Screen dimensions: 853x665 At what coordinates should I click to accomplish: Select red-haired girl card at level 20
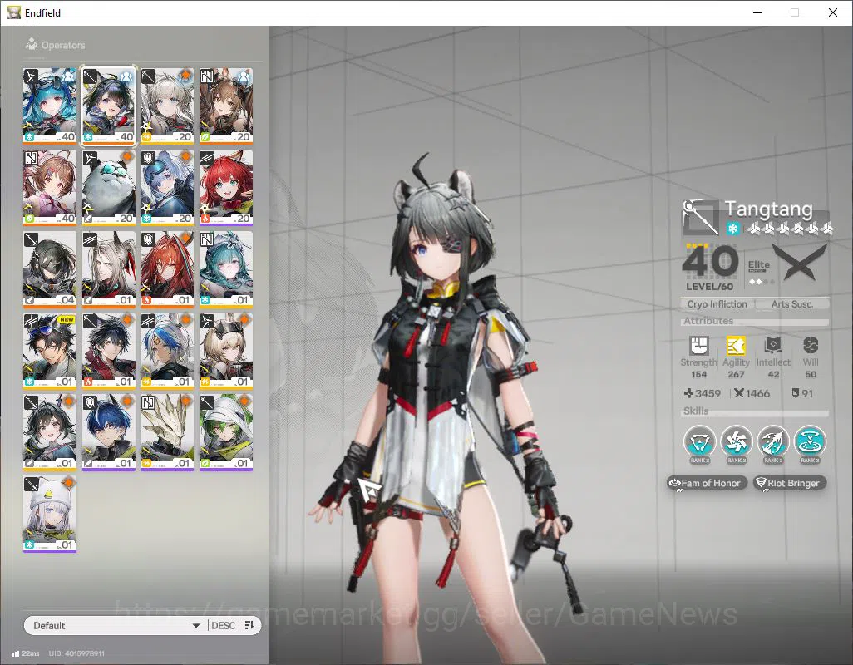226,188
